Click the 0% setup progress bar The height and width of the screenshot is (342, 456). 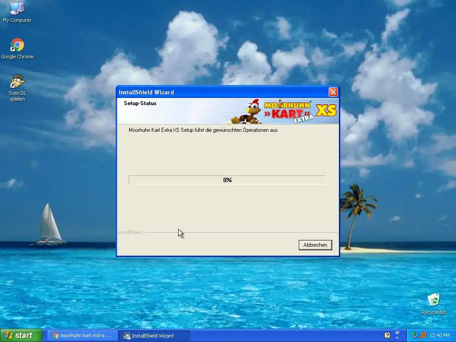(227, 180)
